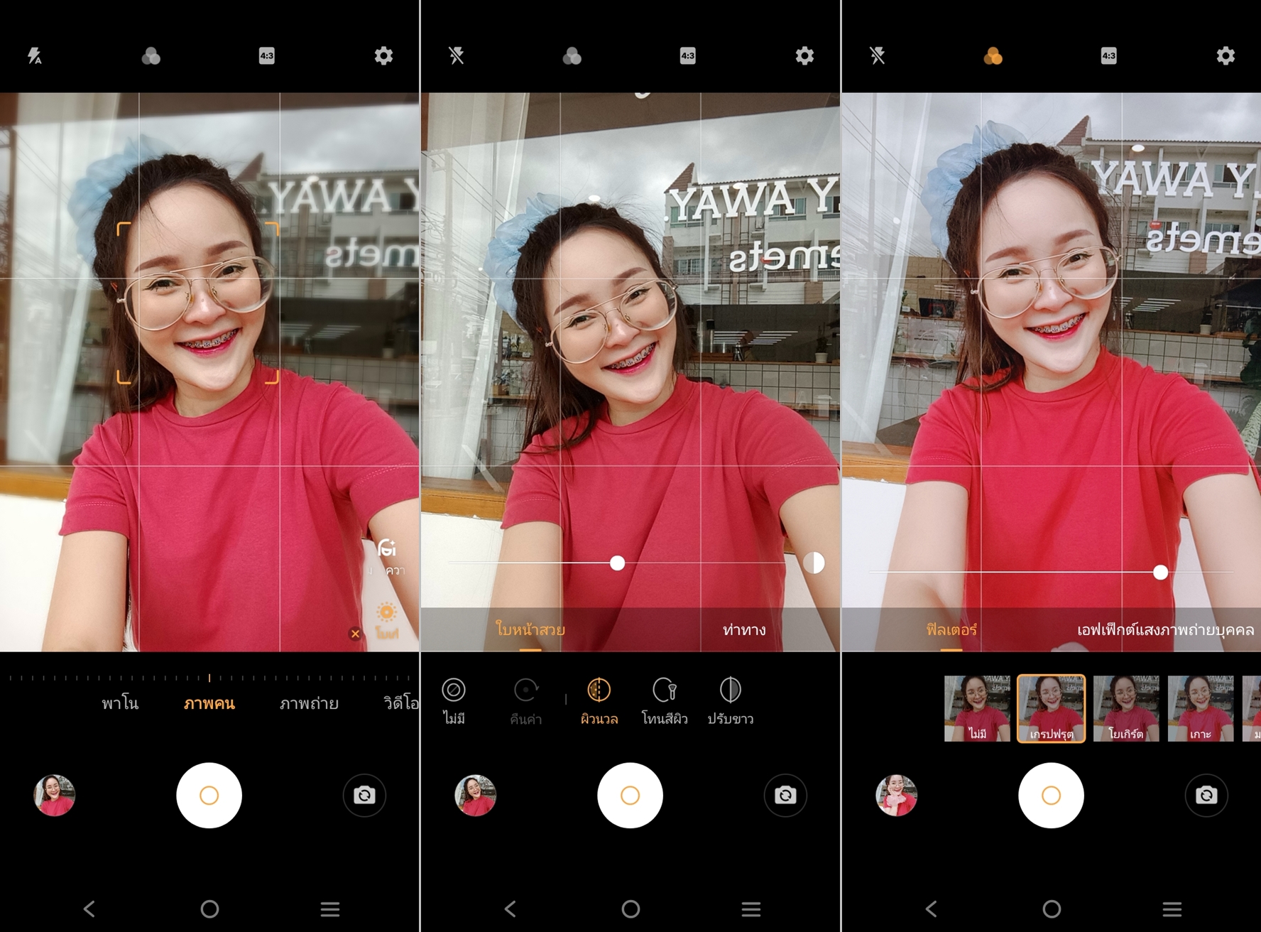The image size is (1261, 932).
Task: Open recent apps in right screen
Action: coord(1172,909)
